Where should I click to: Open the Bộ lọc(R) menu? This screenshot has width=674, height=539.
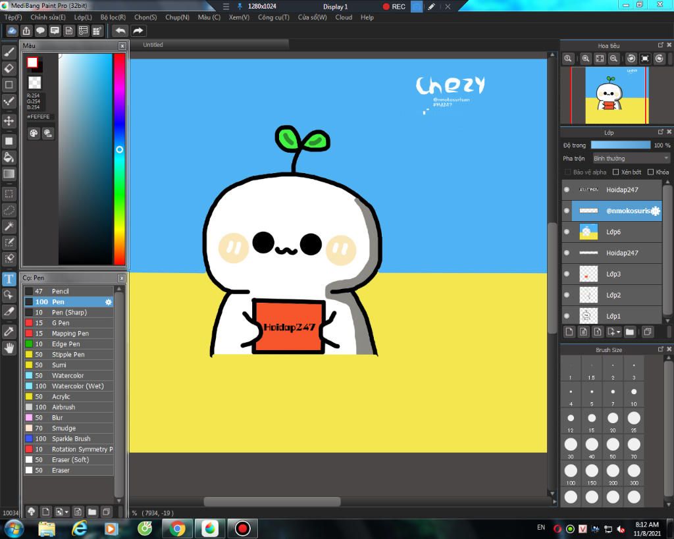coord(113,17)
